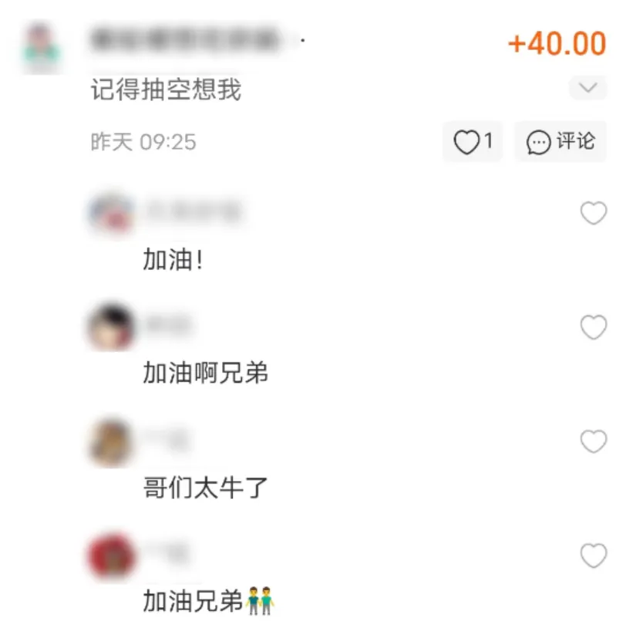The image size is (623, 621).
Task: Open avatar of 加油啊兄弟 commenter
Action: 111,328
